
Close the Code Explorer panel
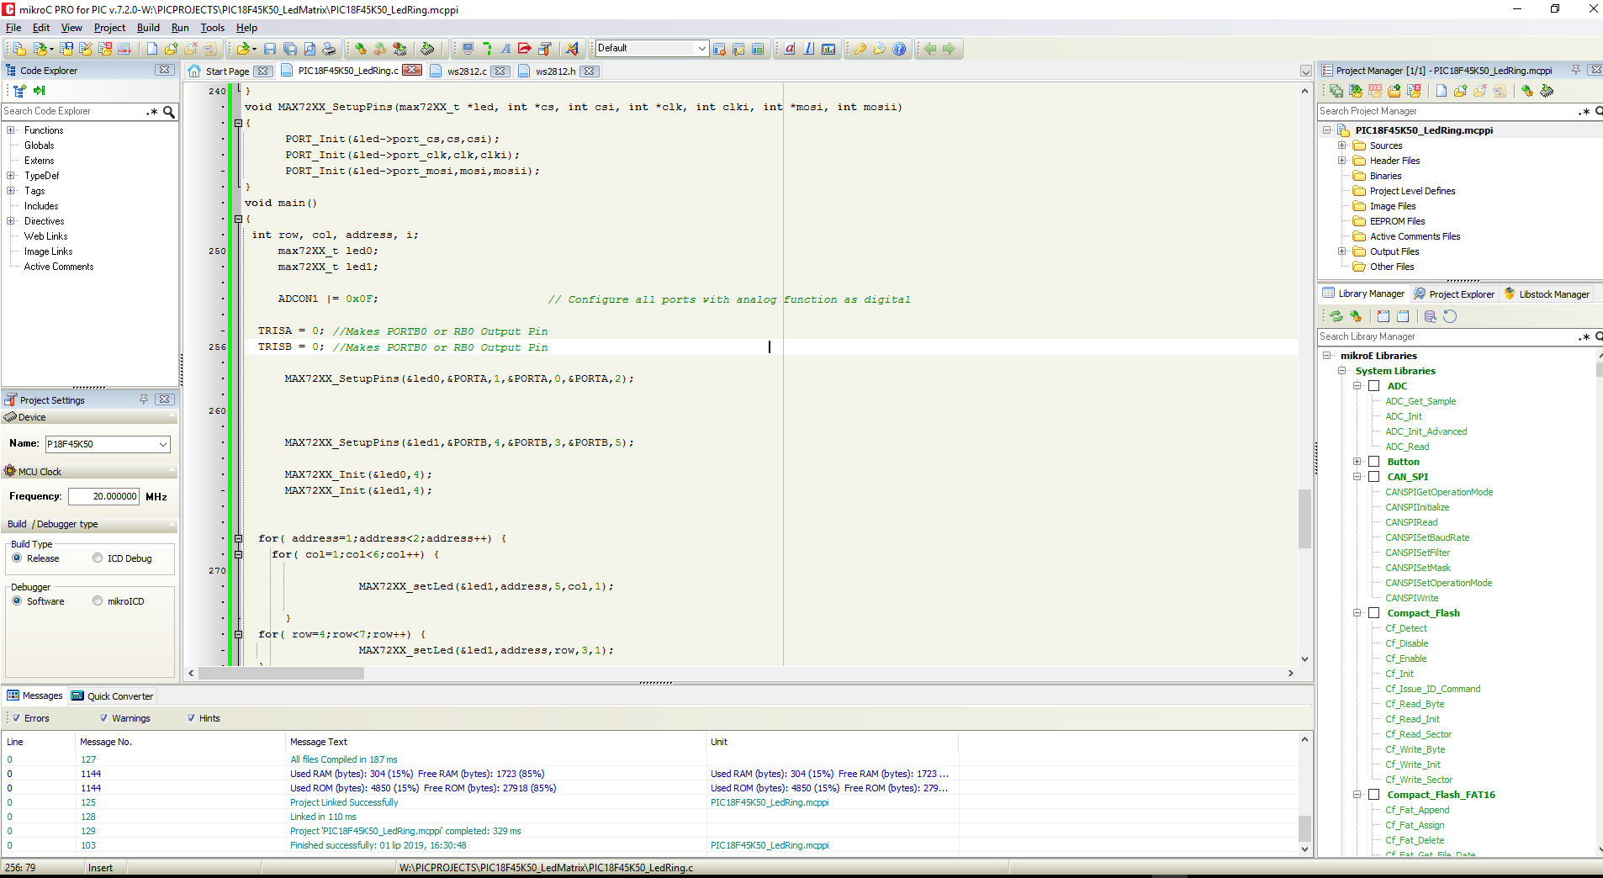tap(164, 70)
